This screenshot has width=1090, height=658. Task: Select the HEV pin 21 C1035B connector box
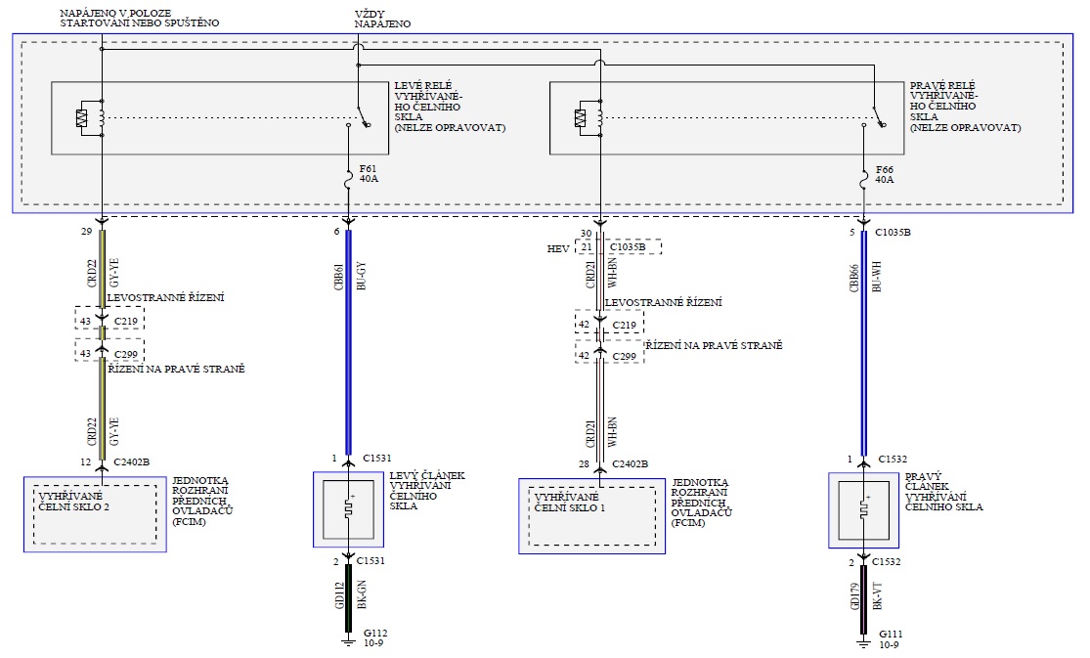[620, 248]
